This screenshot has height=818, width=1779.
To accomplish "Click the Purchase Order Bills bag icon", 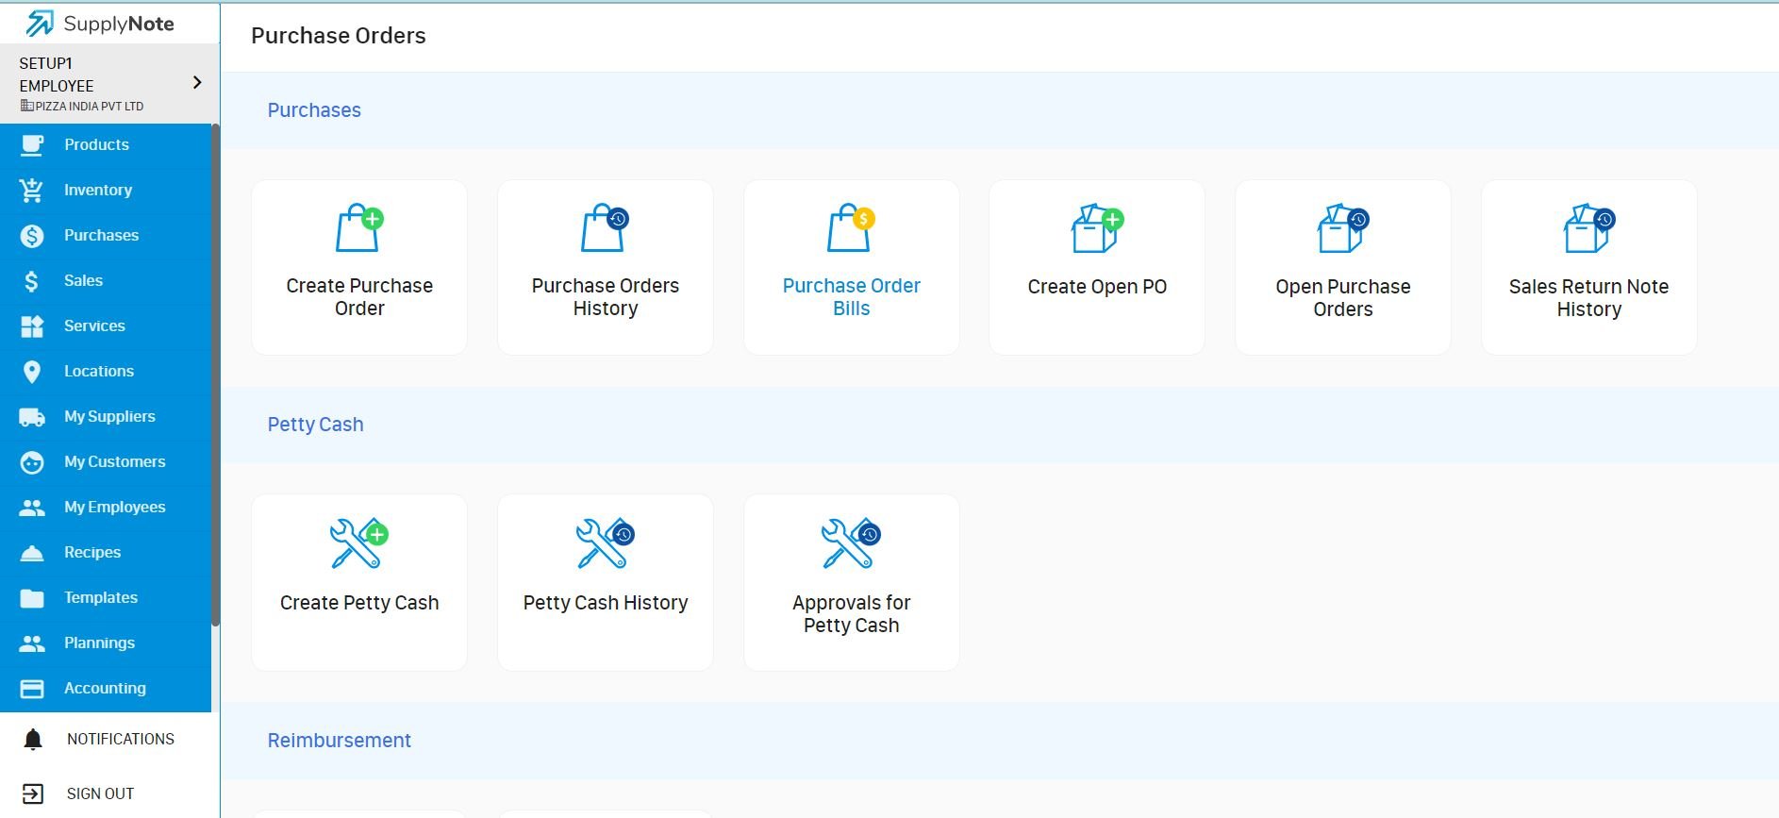I will click(x=852, y=227).
